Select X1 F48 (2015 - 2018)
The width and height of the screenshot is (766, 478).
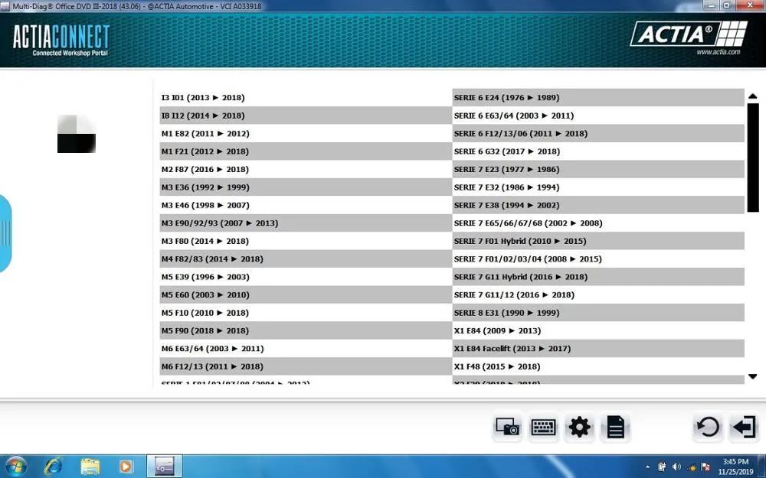[598, 366]
